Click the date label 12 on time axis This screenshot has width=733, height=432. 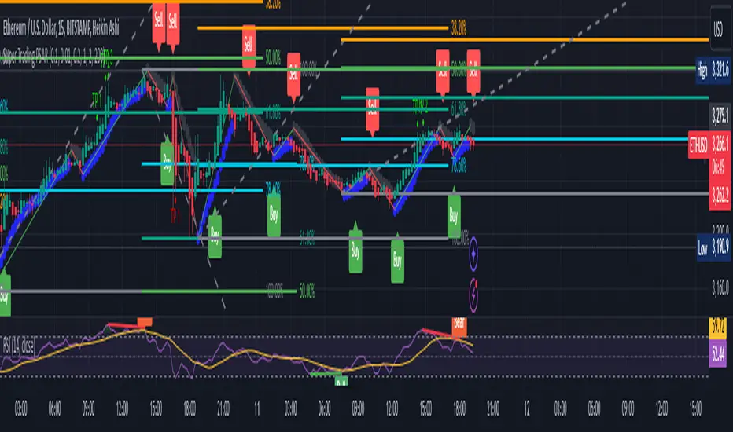[527, 409]
